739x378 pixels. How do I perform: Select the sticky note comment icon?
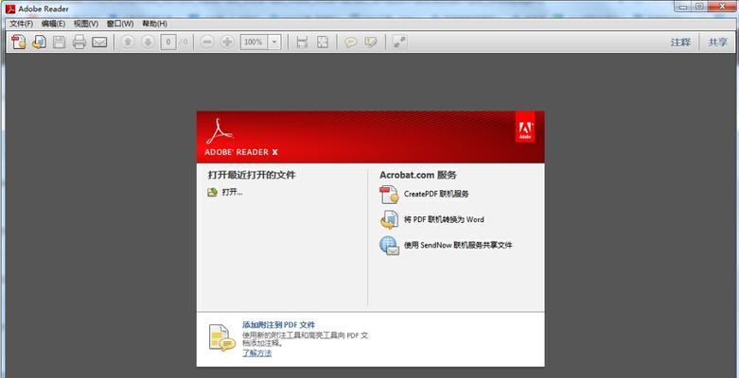pos(350,42)
